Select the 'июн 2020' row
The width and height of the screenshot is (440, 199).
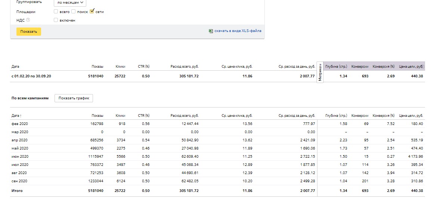click(x=20, y=157)
